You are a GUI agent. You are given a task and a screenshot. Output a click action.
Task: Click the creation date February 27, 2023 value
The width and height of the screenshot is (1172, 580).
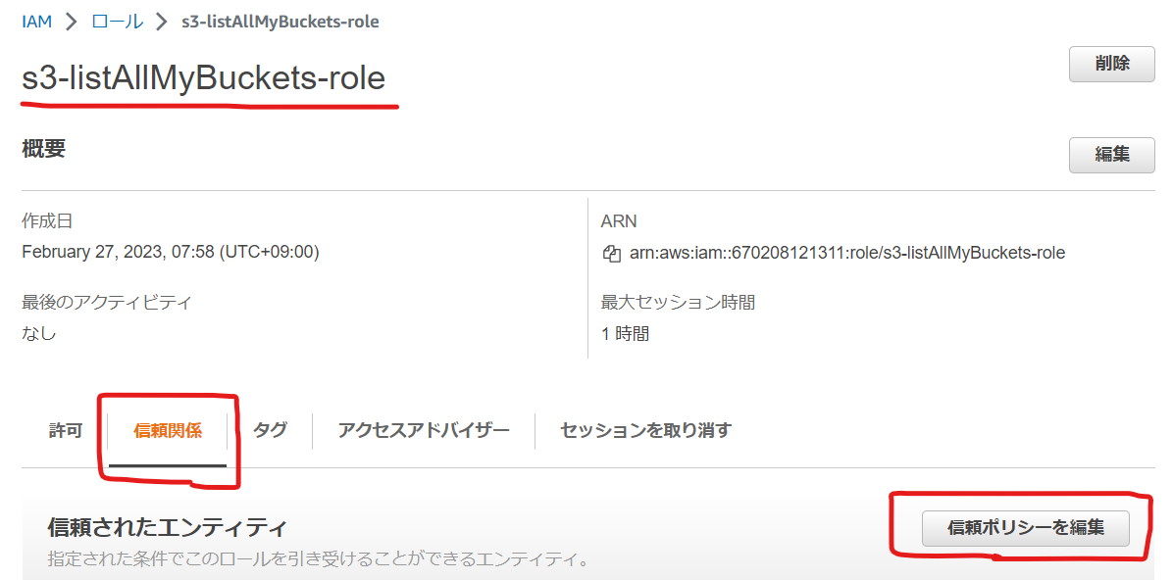tap(171, 253)
